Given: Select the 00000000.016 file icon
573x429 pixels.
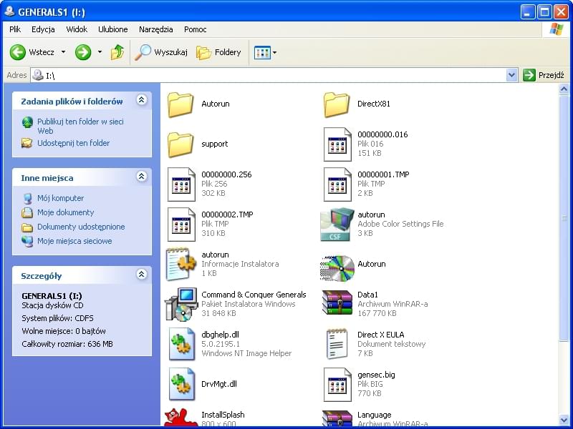Looking at the screenshot, I should (x=337, y=144).
